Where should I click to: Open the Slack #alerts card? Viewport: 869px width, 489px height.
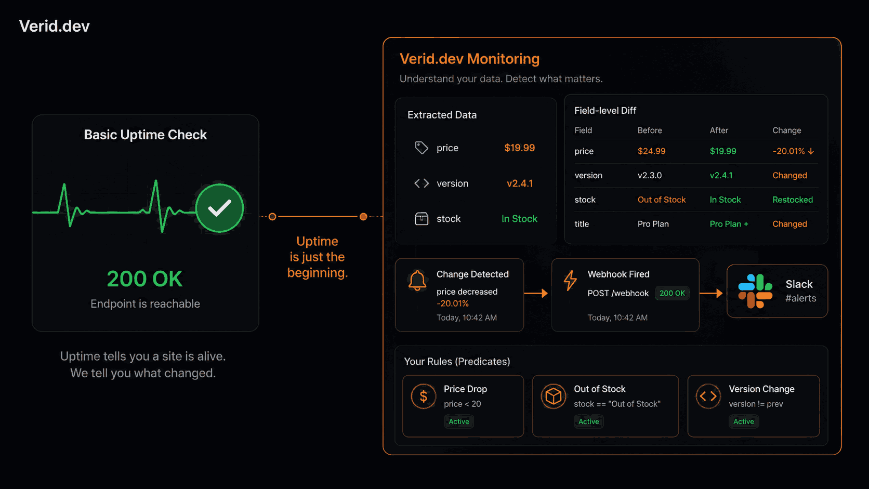(x=777, y=291)
